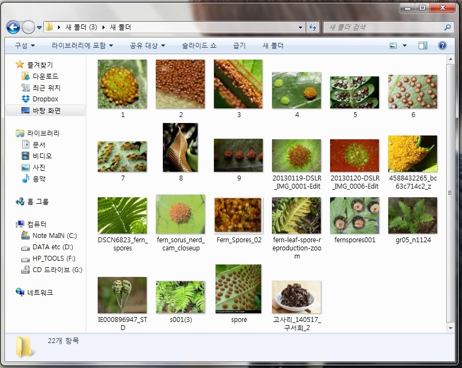This screenshot has width=462, height=368.
Task: Expand the view options dropdown arrow
Action: (x=404, y=46)
